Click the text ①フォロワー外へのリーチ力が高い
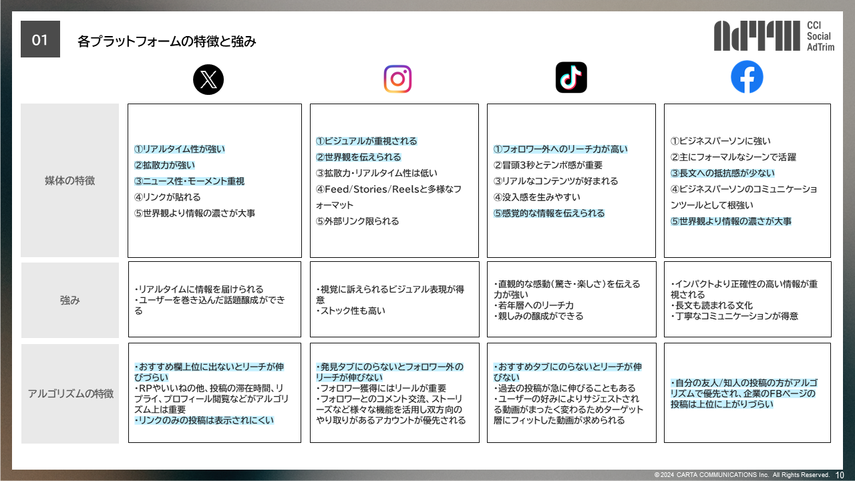 pos(560,149)
